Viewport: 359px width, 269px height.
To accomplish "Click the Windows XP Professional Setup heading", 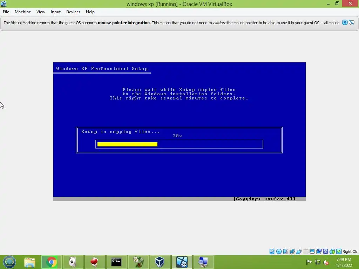I will pos(102,69).
